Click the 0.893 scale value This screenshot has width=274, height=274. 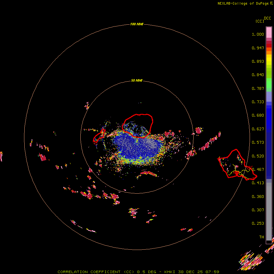click(258, 61)
